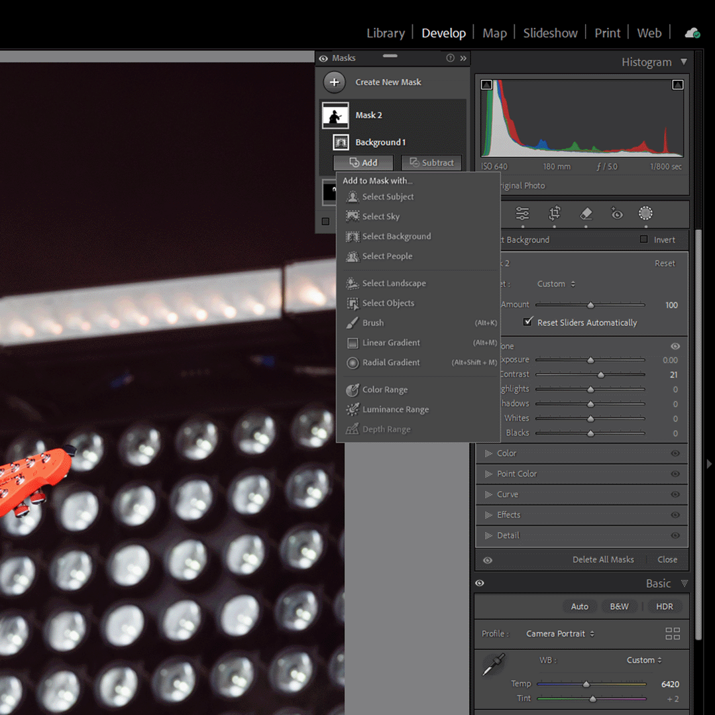Screen dimensions: 715x715
Task: Open the Camera Portrait profile dropdown
Action: click(560, 633)
